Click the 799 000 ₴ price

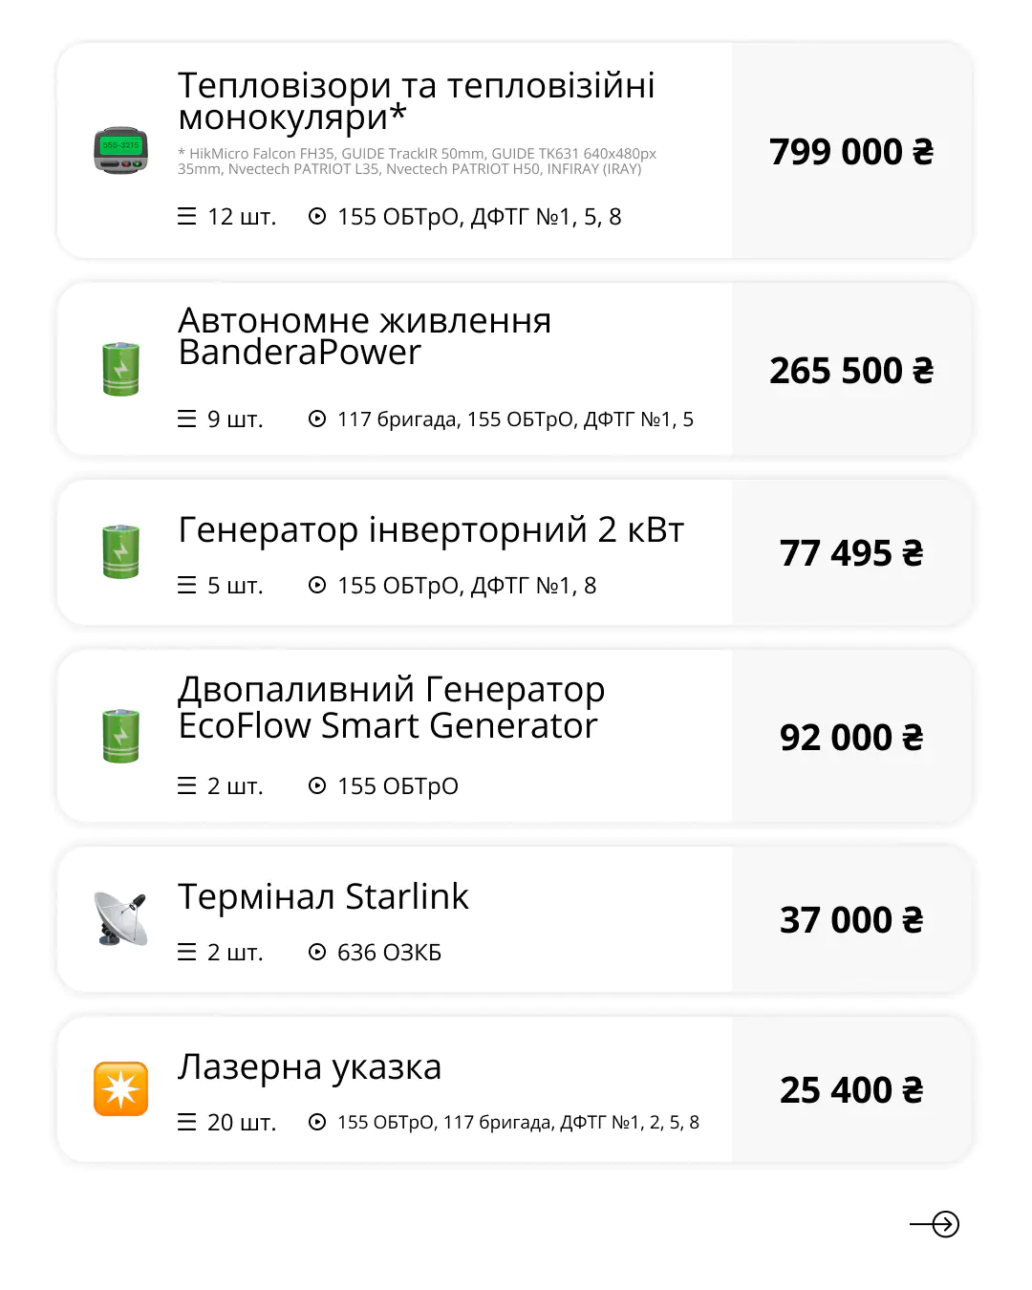[851, 151]
